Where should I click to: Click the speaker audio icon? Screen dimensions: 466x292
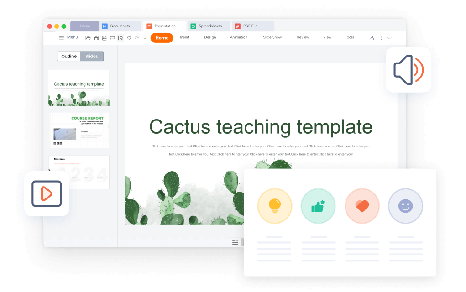[x=408, y=70]
